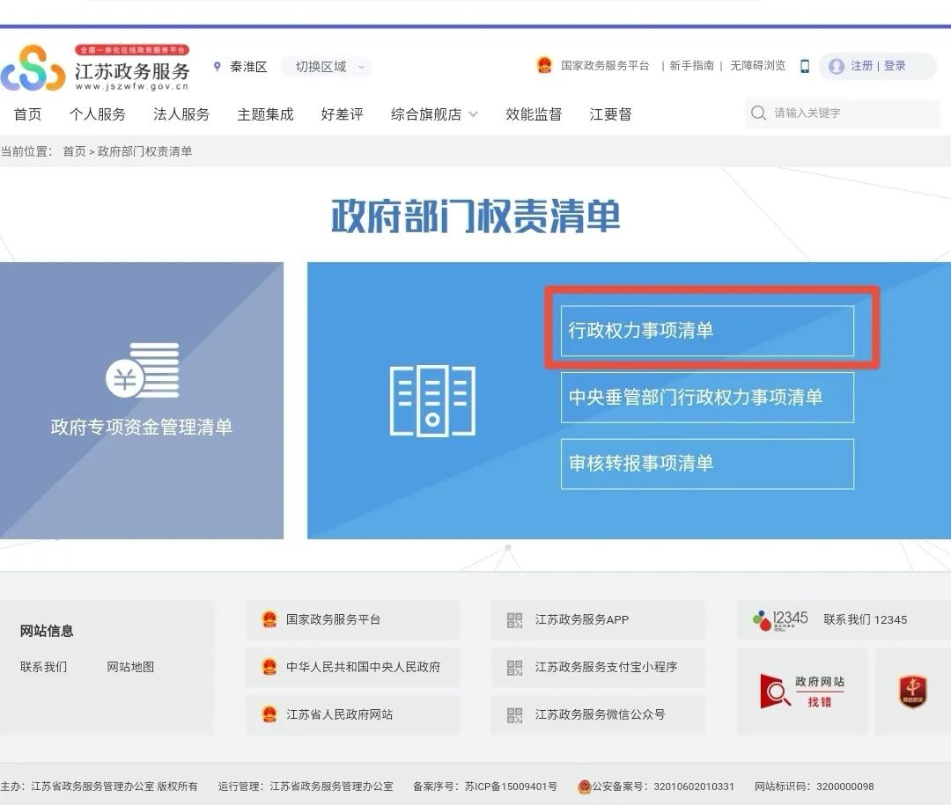Open 审核转报事项清单
The width and height of the screenshot is (951, 805).
[x=707, y=464]
